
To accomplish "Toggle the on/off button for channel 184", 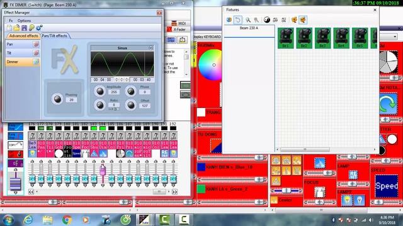I will [x=103, y=136].
